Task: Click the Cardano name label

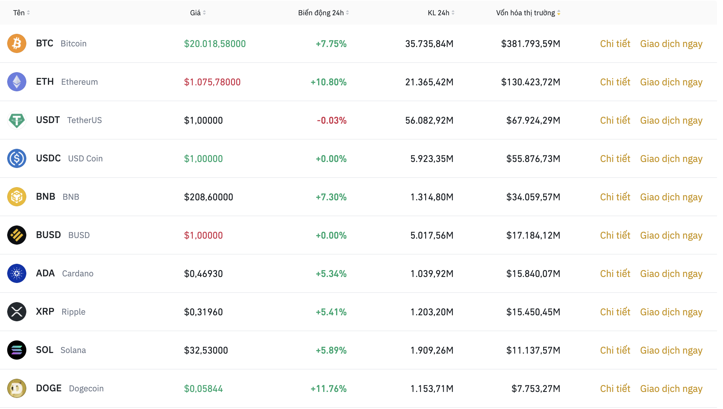Action: (78, 274)
